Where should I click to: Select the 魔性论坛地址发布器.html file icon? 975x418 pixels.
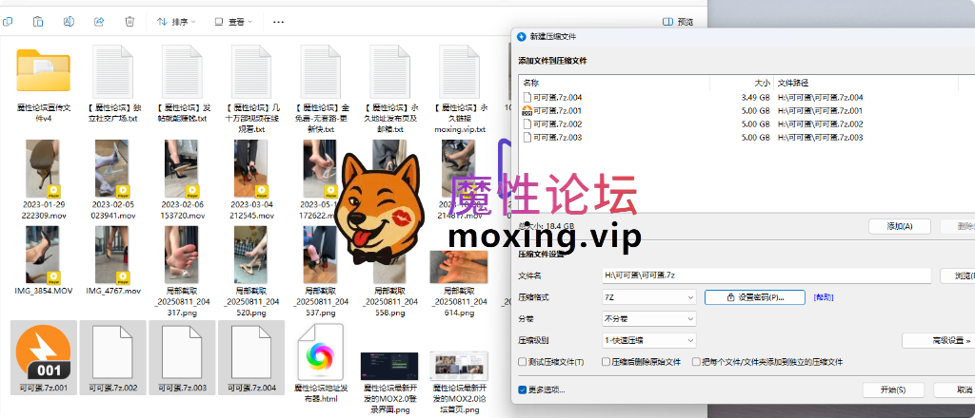[316, 351]
